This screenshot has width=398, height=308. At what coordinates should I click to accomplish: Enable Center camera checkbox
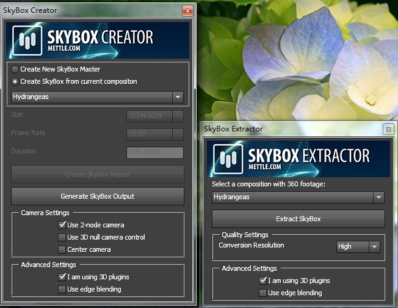(62, 249)
